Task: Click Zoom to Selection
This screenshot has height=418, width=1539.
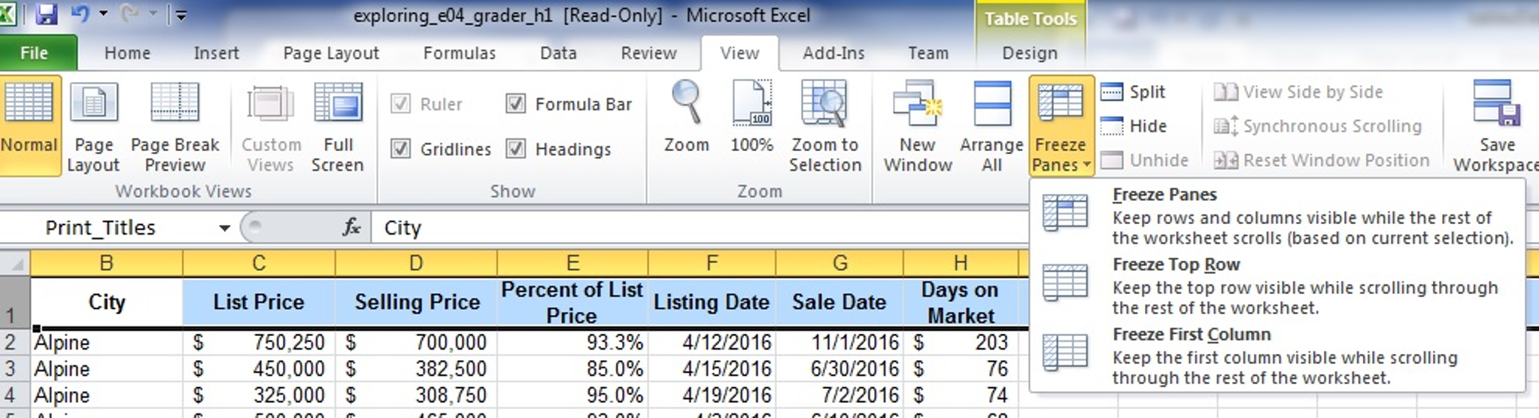Action: click(824, 126)
